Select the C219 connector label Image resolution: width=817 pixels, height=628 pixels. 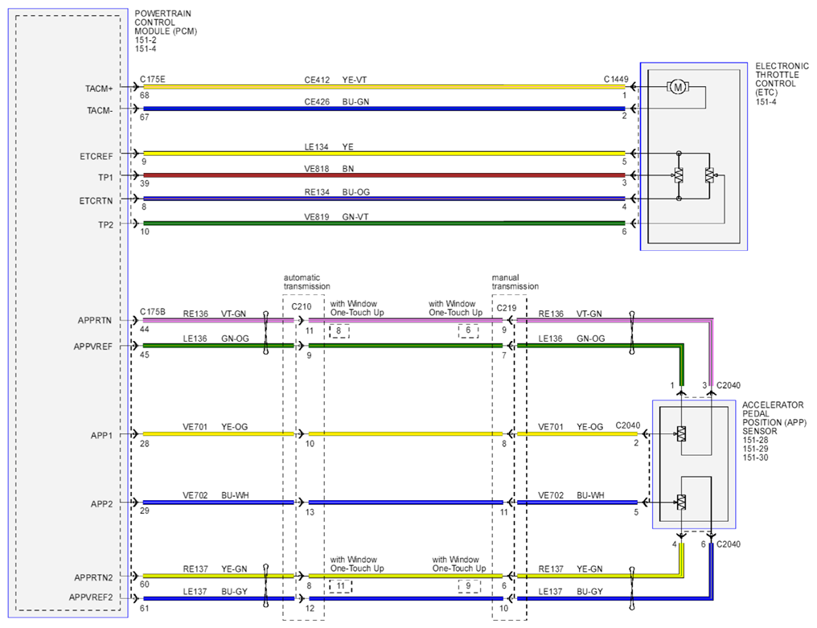click(506, 307)
